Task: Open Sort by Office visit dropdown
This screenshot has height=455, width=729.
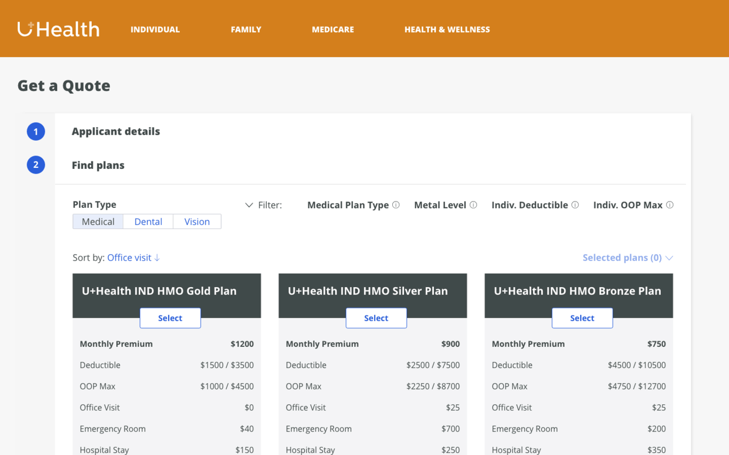Action: [x=129, y=258]
